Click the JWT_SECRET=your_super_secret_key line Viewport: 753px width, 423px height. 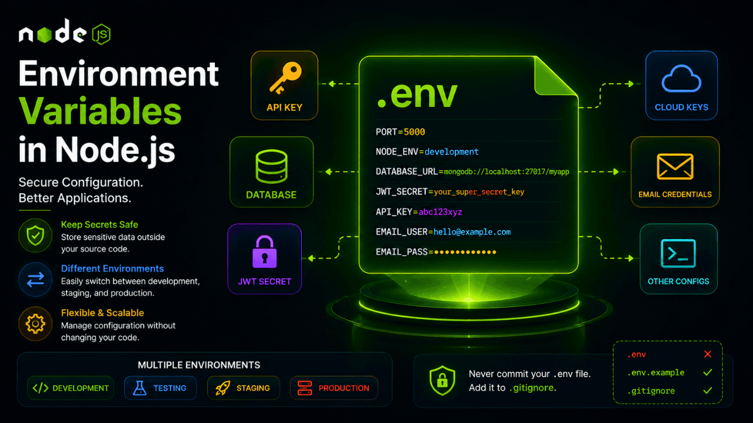pyautogui.click(x=449, y=192)
